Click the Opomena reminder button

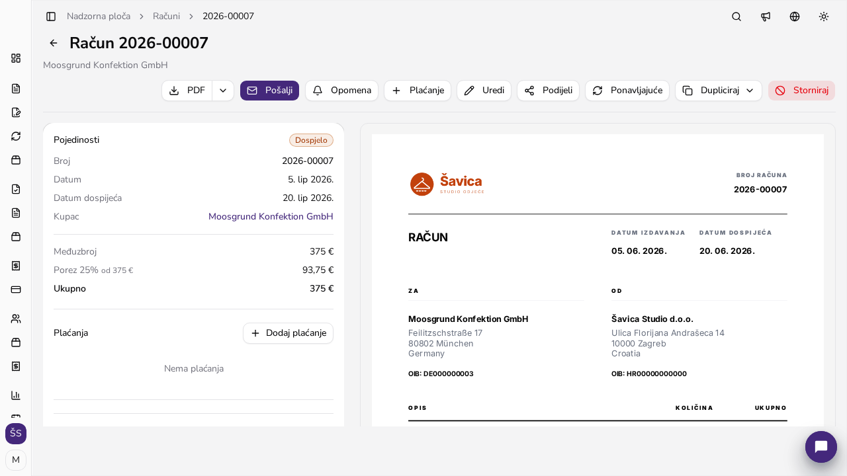(x=341, y=91)
